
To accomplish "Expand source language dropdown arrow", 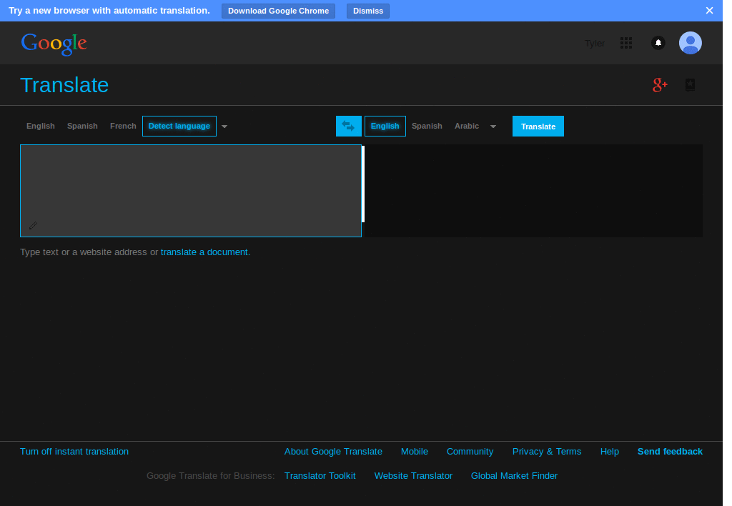I will click(x=224, y=126).
